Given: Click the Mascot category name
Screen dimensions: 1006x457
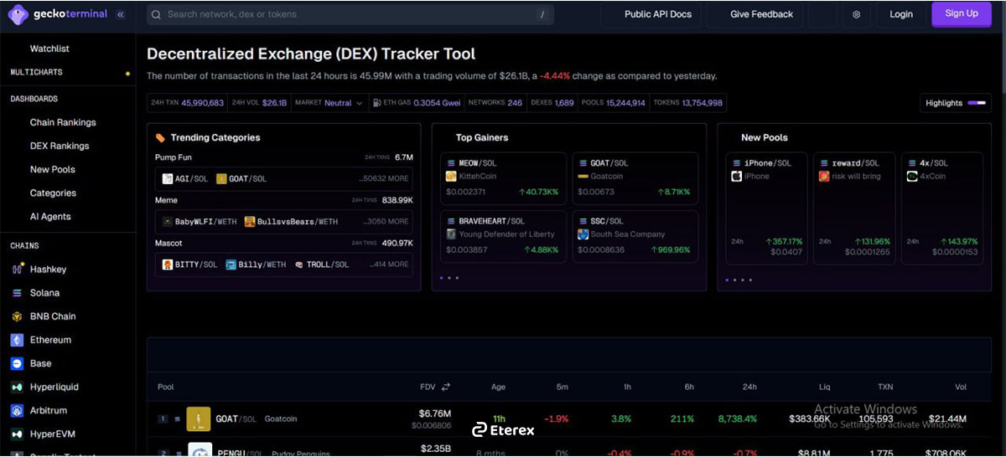Looking at the screenshot, I should (x=169, y=243).
